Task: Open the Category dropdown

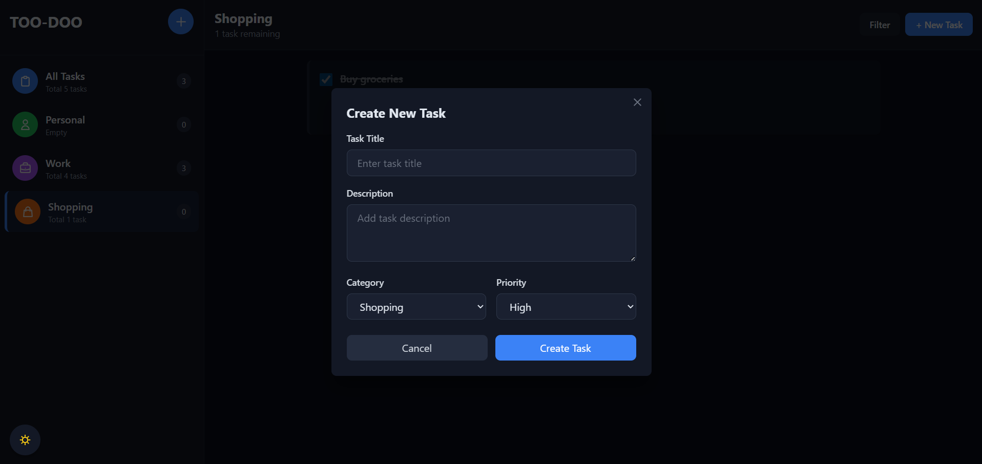Action: click(x=416, y=307)
